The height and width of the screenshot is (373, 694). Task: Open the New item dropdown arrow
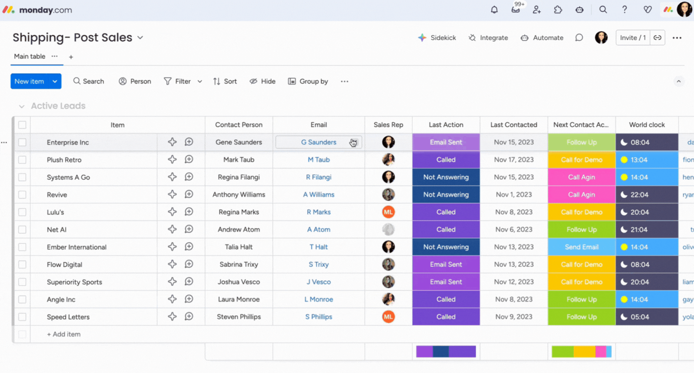pyautogui.click(x=55, y=82)
